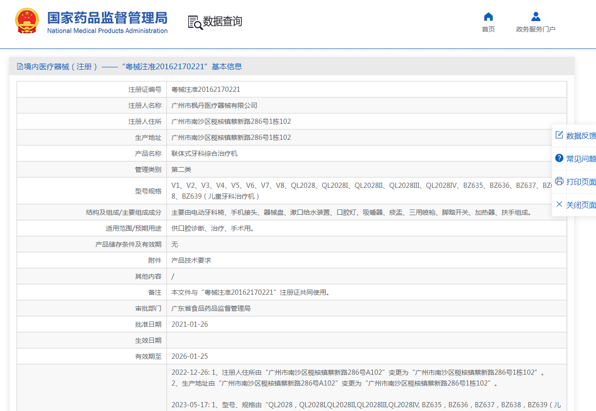
Task: Click the data query magnifier icon
Action: click(x=195, y=22)
